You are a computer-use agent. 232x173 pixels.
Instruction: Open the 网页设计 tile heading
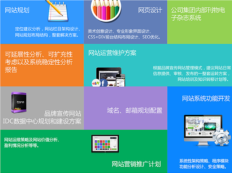click(x=150, y=10)
